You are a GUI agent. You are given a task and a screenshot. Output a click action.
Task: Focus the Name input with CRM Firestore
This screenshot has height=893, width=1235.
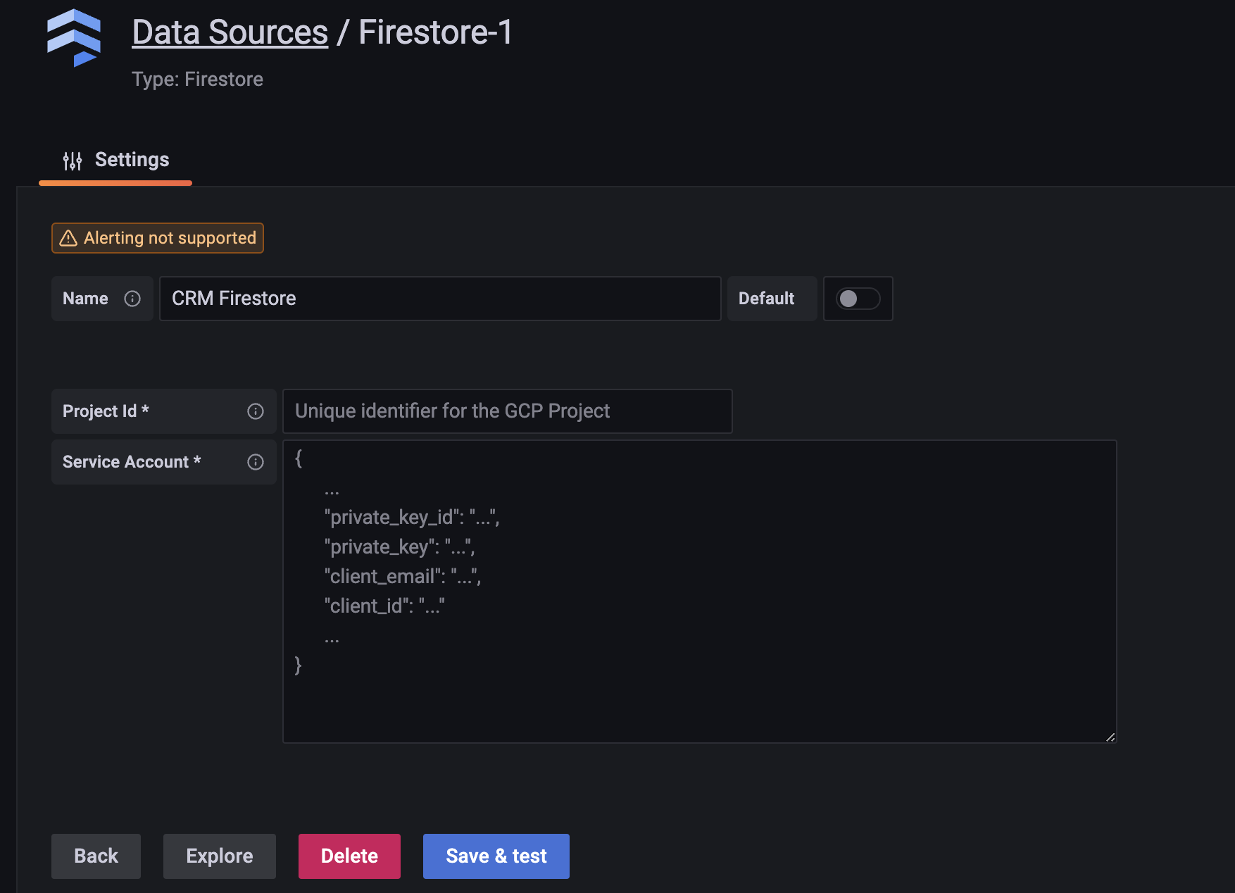tap(440, 299)
